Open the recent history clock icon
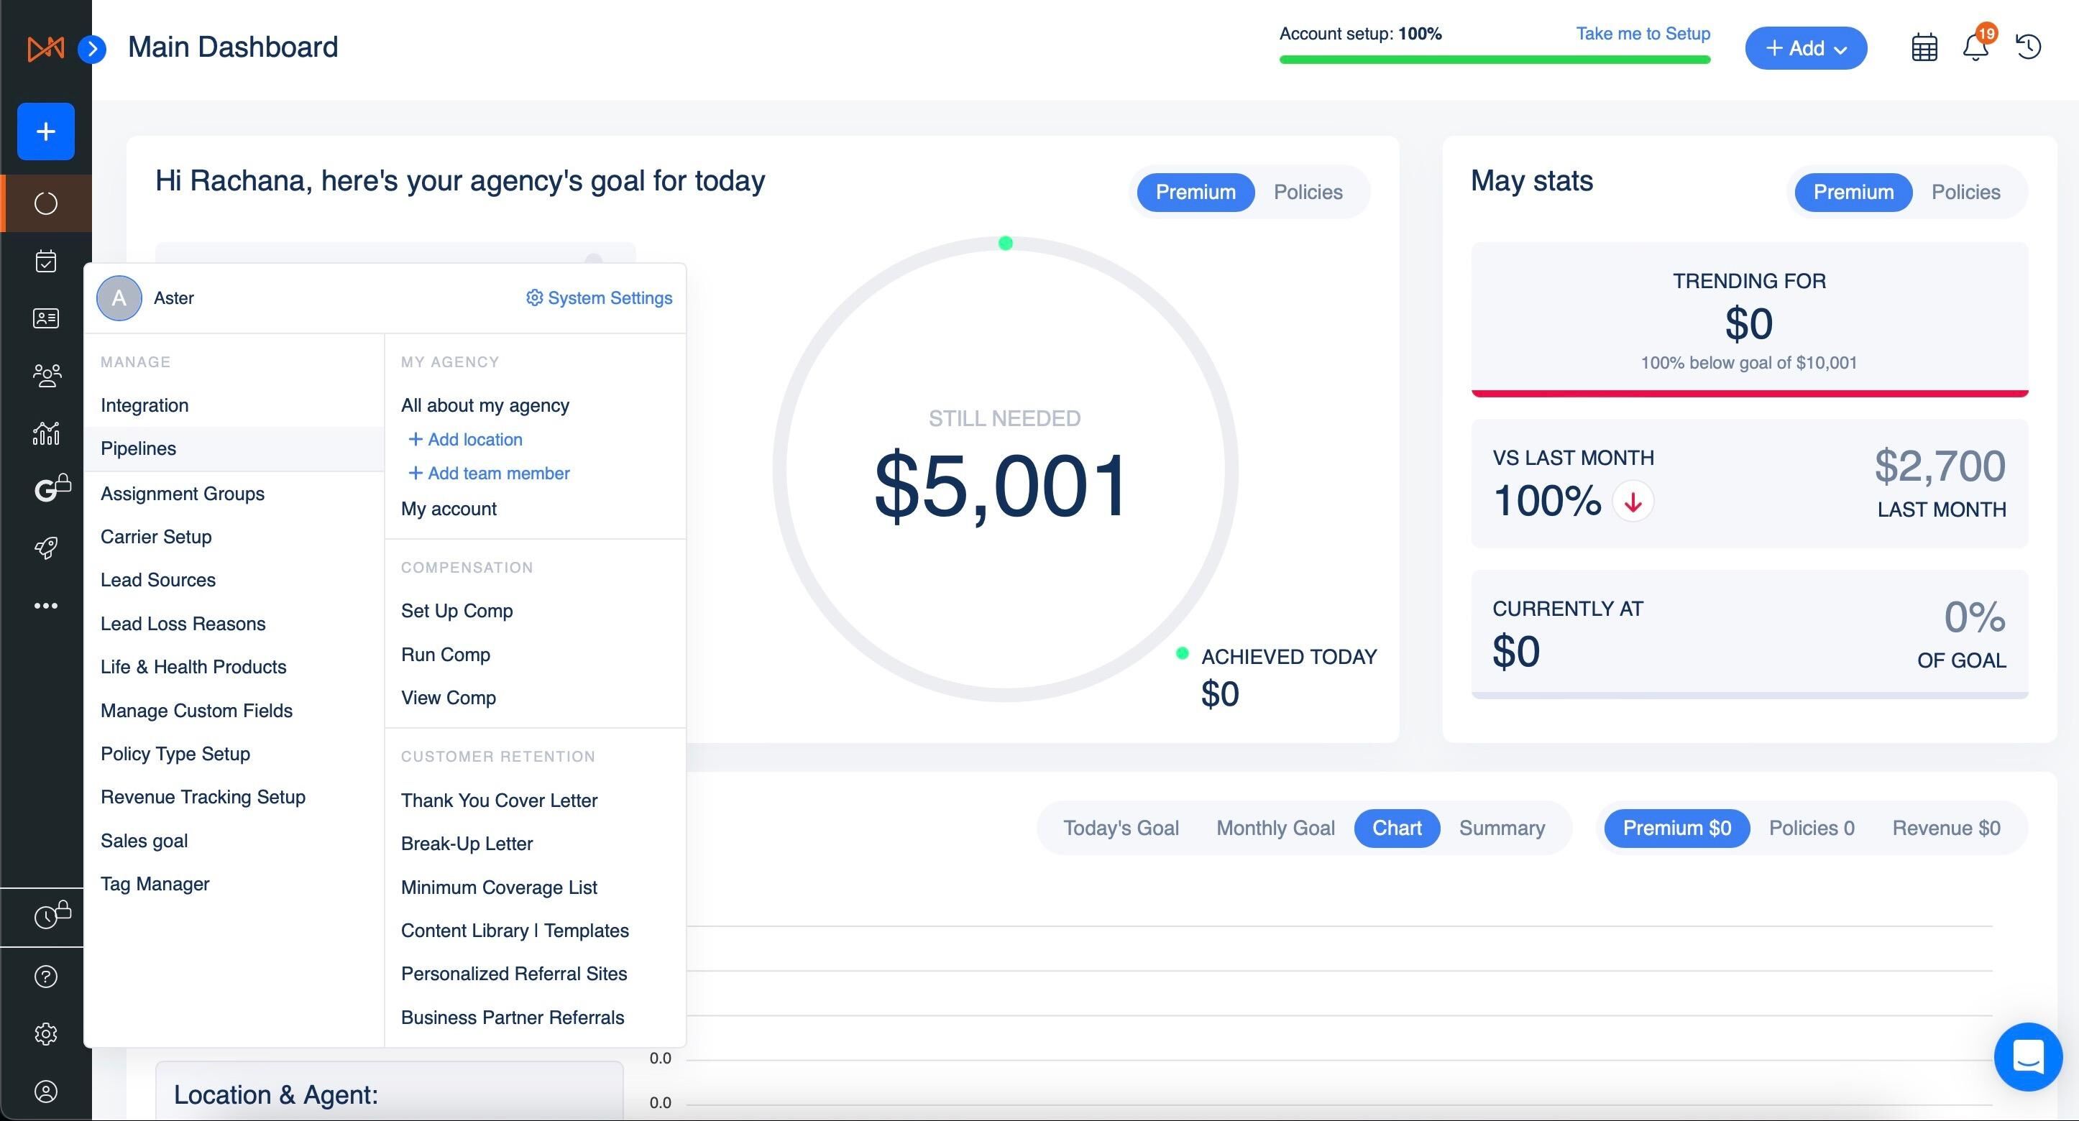The image size is (2079, 1121). [2028, 47]
